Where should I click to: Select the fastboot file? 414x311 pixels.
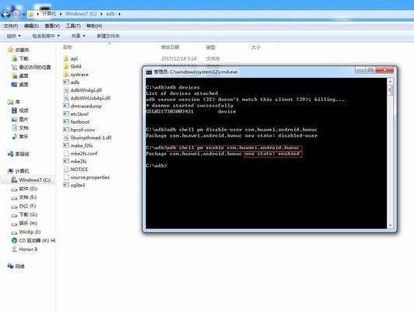click(x=76, y=122)
